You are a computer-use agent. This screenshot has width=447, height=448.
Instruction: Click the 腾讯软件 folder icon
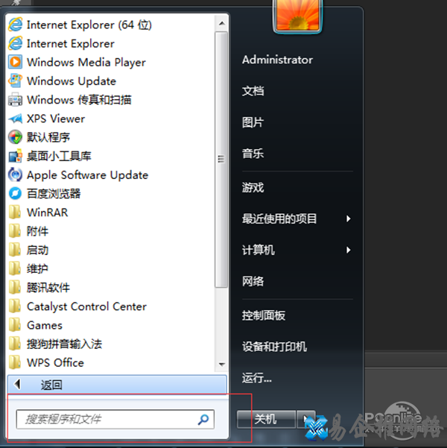15,288
